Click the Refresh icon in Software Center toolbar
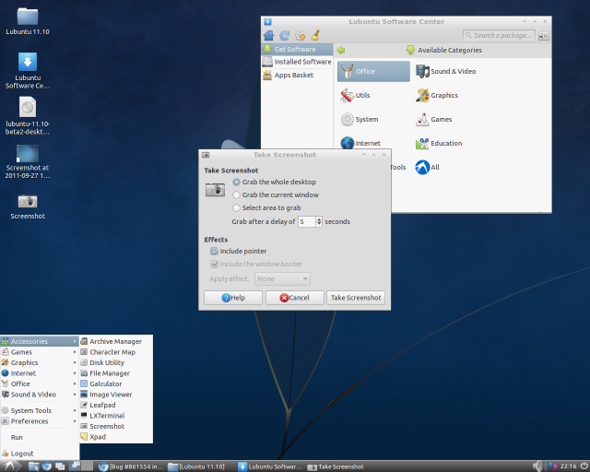 click(x=285, y=35)
